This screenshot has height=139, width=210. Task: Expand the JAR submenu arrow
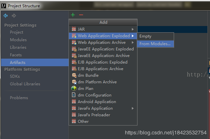pos(133,29)
